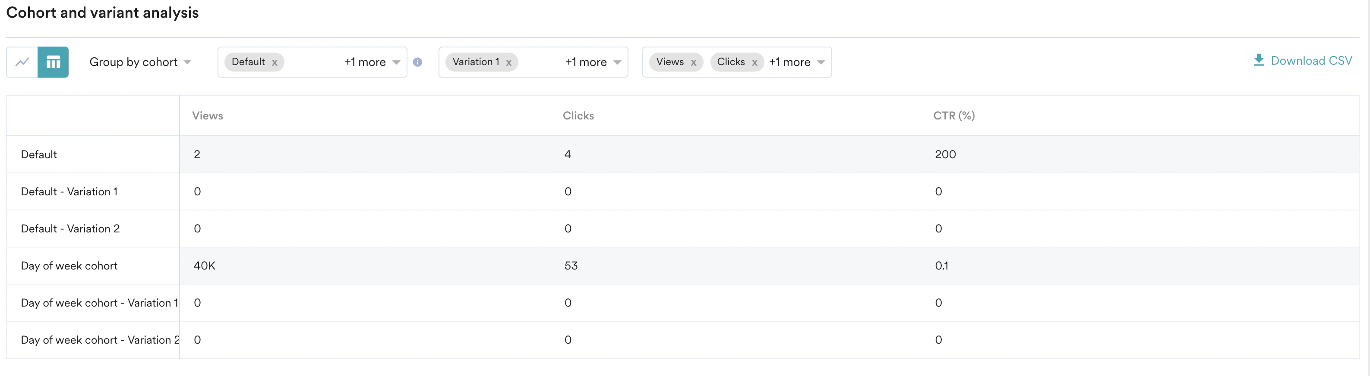Click the download arrow icon
The image size is (1370, 376).
(1259, 60)
